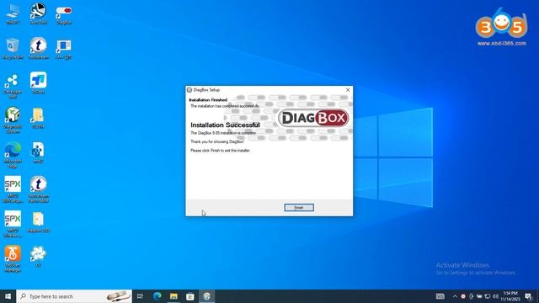Open Microsoft Store from the taskbar

click(x=190, y=296)
